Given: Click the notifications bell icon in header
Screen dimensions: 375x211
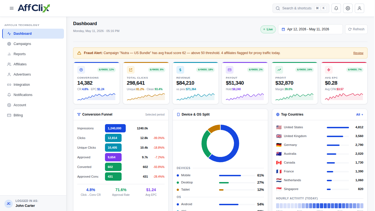Looking at the screenshot, I should coord(336,8).
